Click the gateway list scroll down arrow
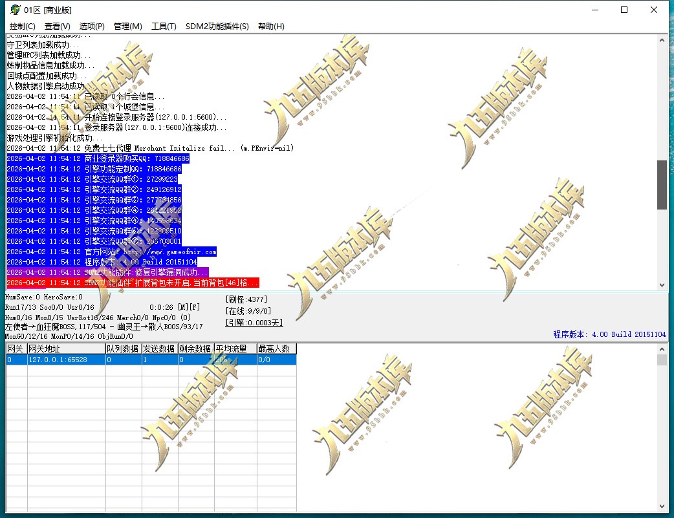Screen dimensions: 674x518 (662, 506)
